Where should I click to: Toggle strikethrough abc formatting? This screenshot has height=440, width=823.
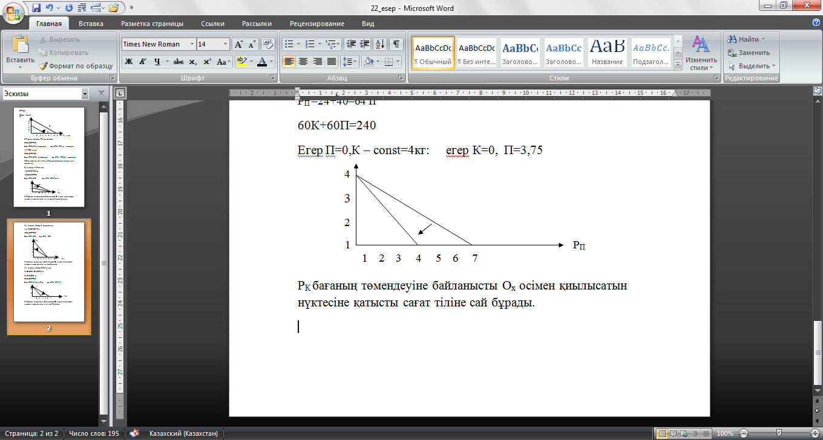pyautogui.click(x=179, y=62)
